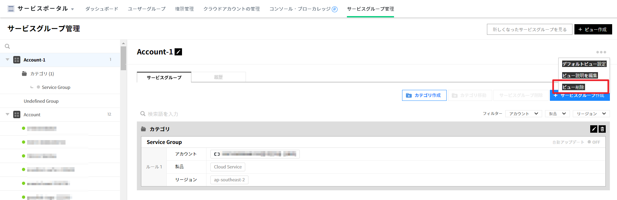Screen dimensions: 617x200
Task: Delete the category using trash icon
Action: coord(602,129)
